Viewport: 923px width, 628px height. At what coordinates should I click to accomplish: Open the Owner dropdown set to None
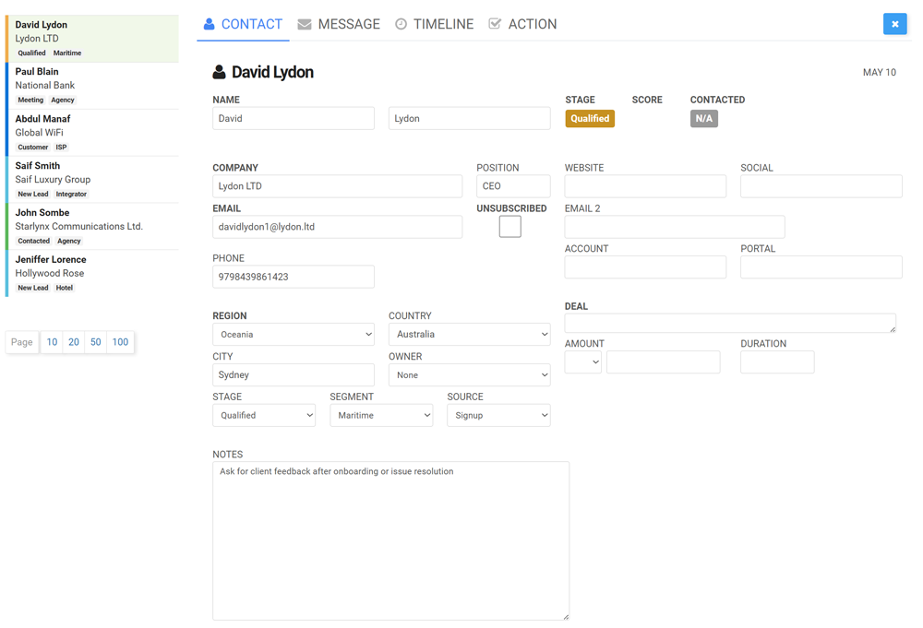(x=469, y=375)
